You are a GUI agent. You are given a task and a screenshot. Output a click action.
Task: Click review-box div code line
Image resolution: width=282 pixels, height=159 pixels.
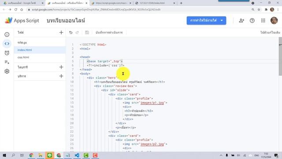115,86
